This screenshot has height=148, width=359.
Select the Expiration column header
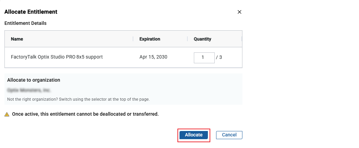[150, 39]
